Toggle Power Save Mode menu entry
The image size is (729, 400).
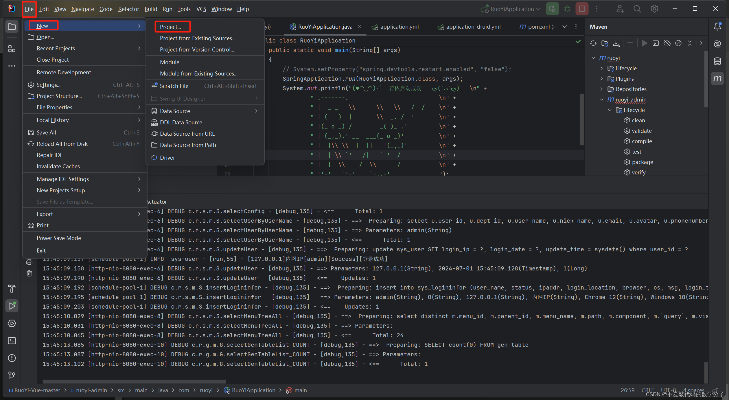click(59, 238)
